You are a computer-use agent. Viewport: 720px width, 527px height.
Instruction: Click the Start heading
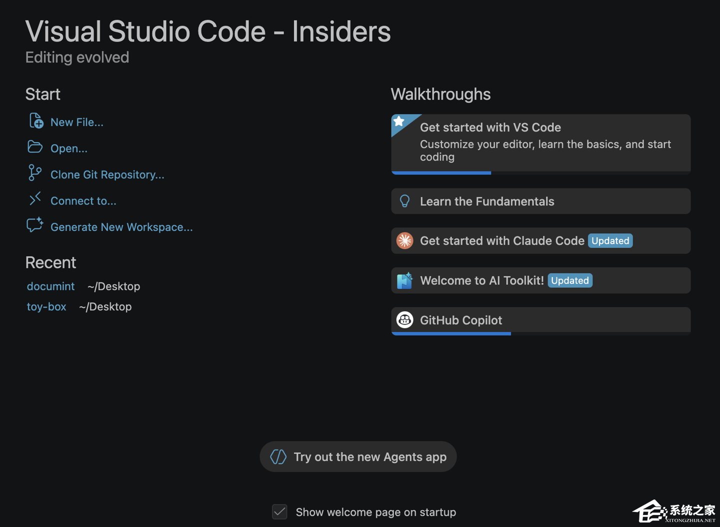pos(42,94)
